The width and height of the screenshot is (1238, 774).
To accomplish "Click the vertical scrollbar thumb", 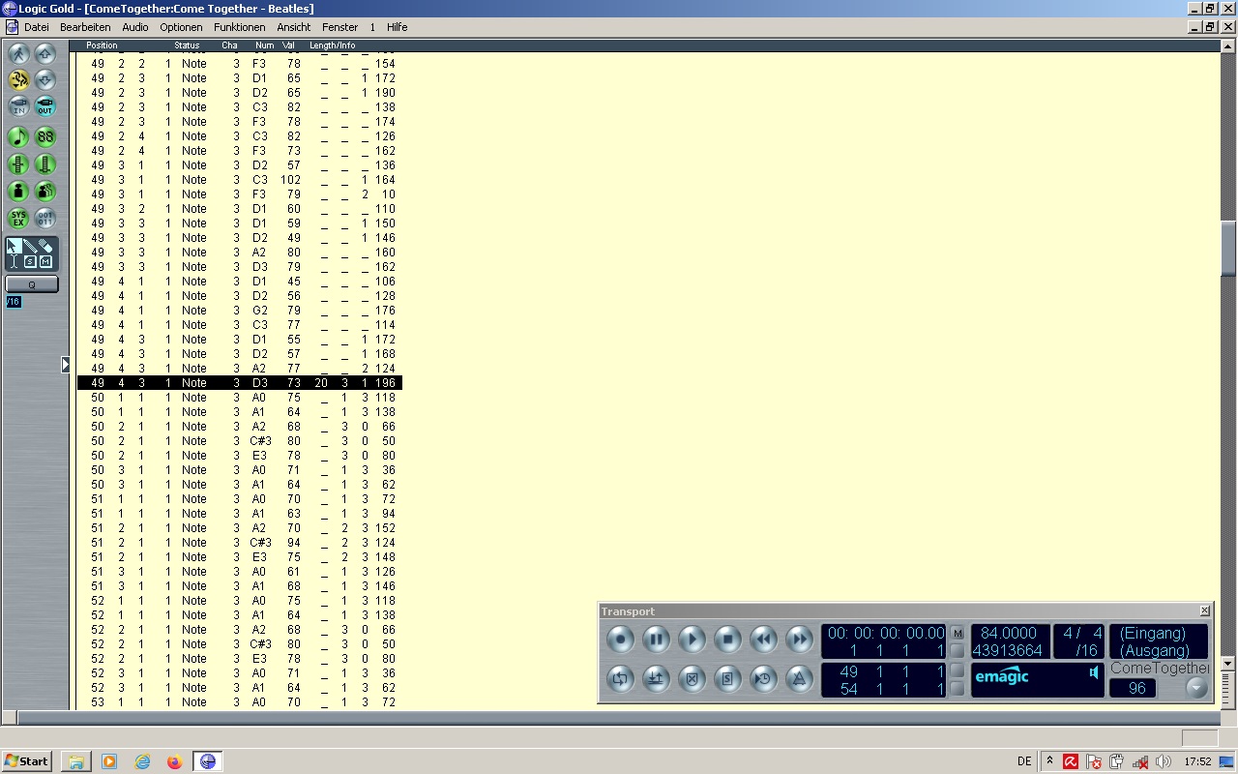I will pyautogui.click(x=1228, y=248).
